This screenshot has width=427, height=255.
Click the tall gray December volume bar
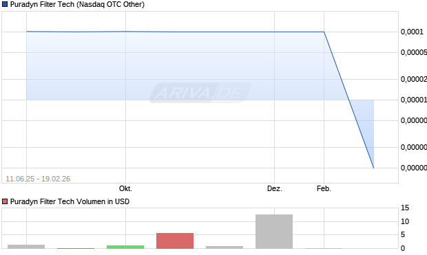[274, 232]
